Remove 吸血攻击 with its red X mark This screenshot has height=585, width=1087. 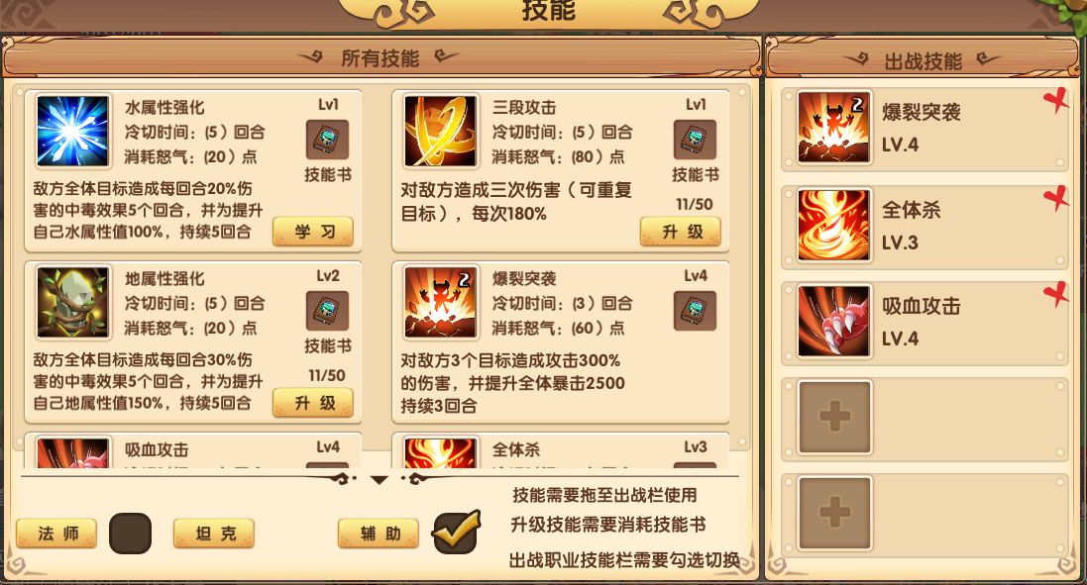1056,294
